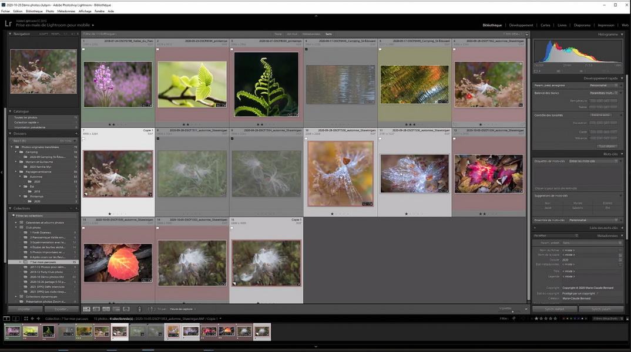Image resolution: width=631 pixels, height=352 pixels.
Task: Click the plus icon in Collections header
Action: click(75, 208)
